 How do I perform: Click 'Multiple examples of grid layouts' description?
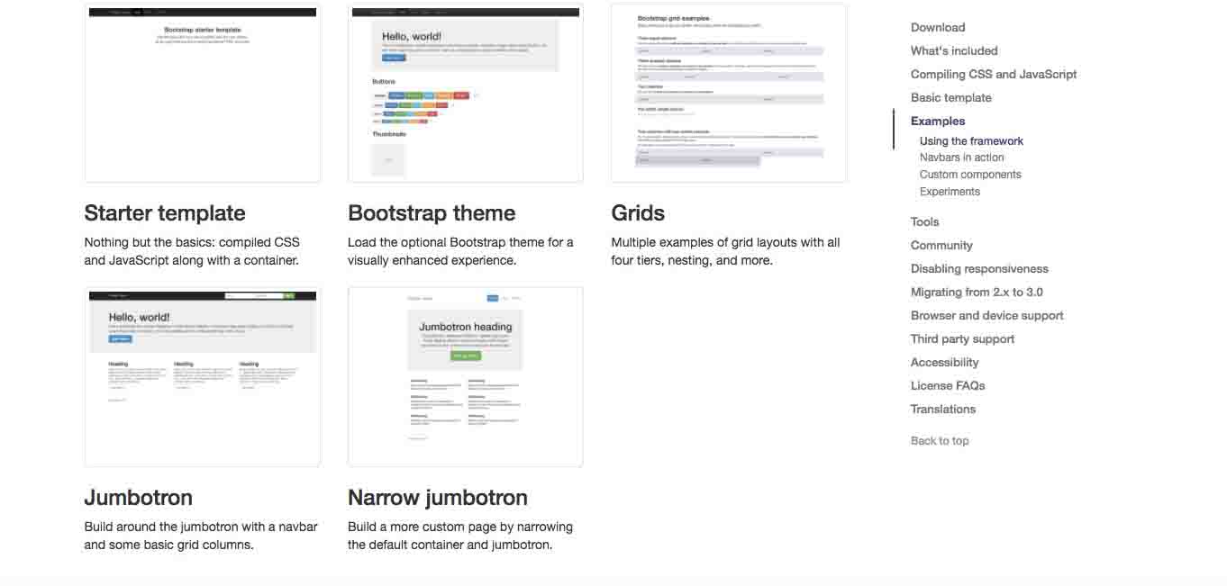pyautogui.click(x=725, y=251)
